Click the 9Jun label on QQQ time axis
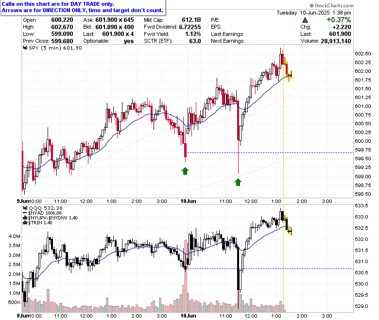The height and width of the screenshot is (320, 379). point(23,316)
